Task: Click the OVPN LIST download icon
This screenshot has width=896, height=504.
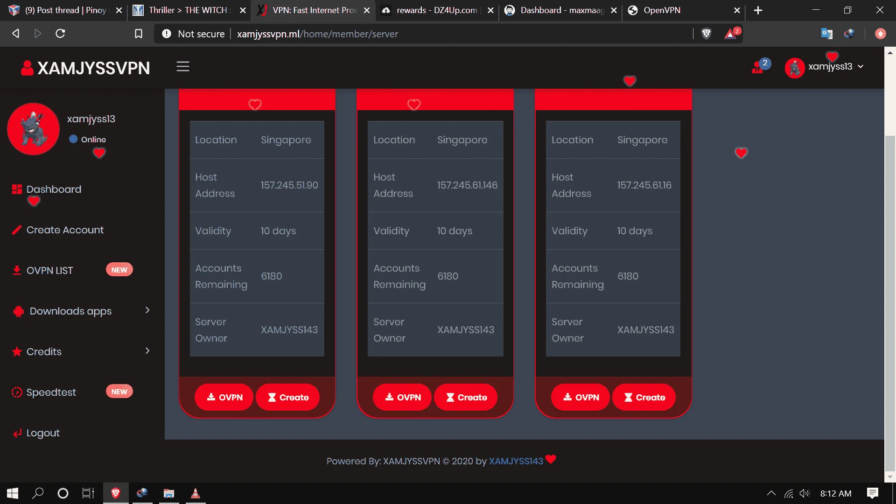Action: point(17,270)
